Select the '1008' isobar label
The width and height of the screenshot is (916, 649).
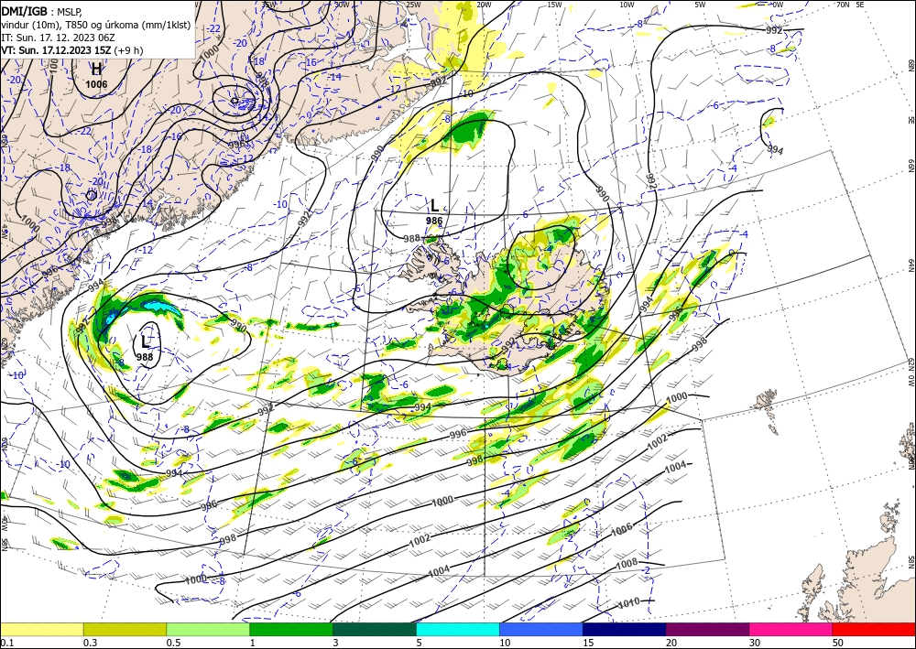point(627,565)
